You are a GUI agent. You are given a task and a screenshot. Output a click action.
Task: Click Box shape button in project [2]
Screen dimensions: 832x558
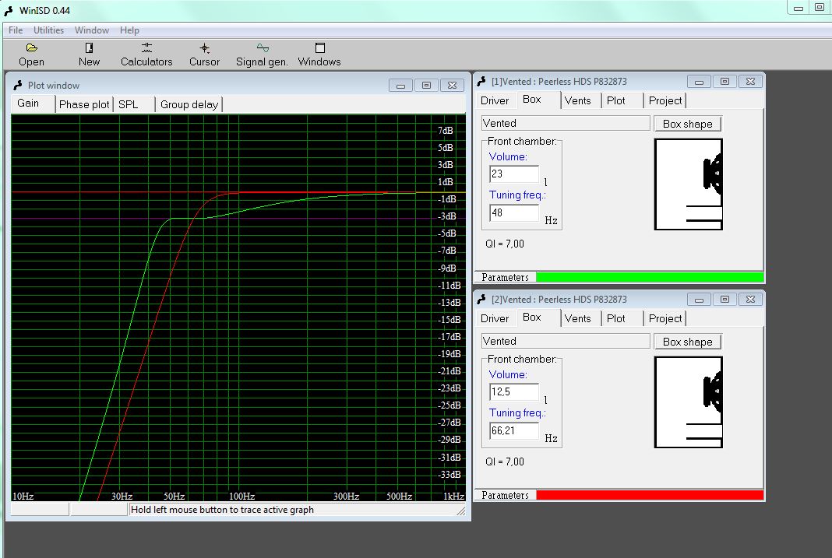point(688,342)
